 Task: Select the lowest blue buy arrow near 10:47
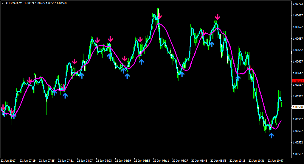click(271, 135)
